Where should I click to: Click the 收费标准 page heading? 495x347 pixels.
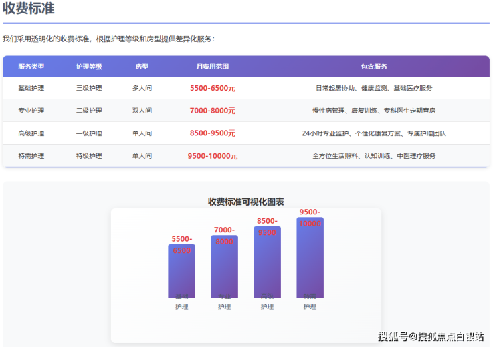coord(29,9)
